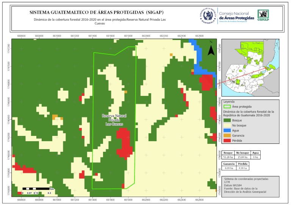Click the Leyenda heading in the legend

pyautogui.click(x=230, y=102)
